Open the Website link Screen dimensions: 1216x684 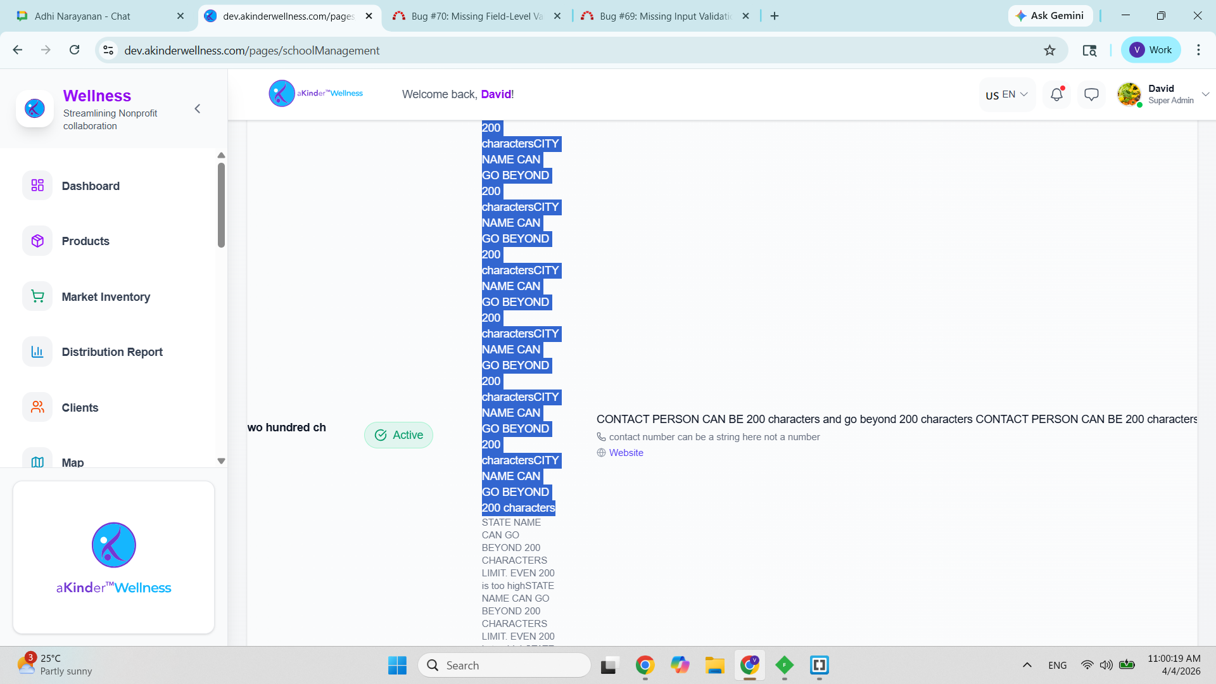[626, 453]
